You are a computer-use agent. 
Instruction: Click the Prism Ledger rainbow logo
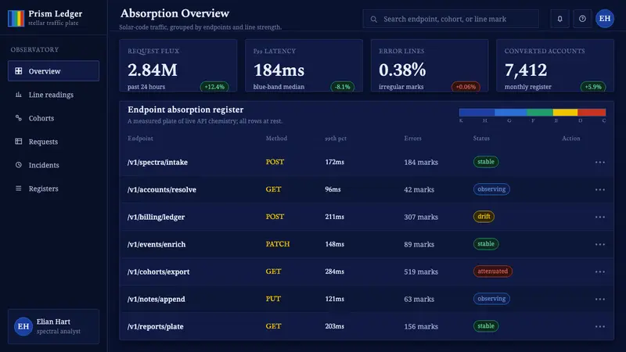[16, 18]
